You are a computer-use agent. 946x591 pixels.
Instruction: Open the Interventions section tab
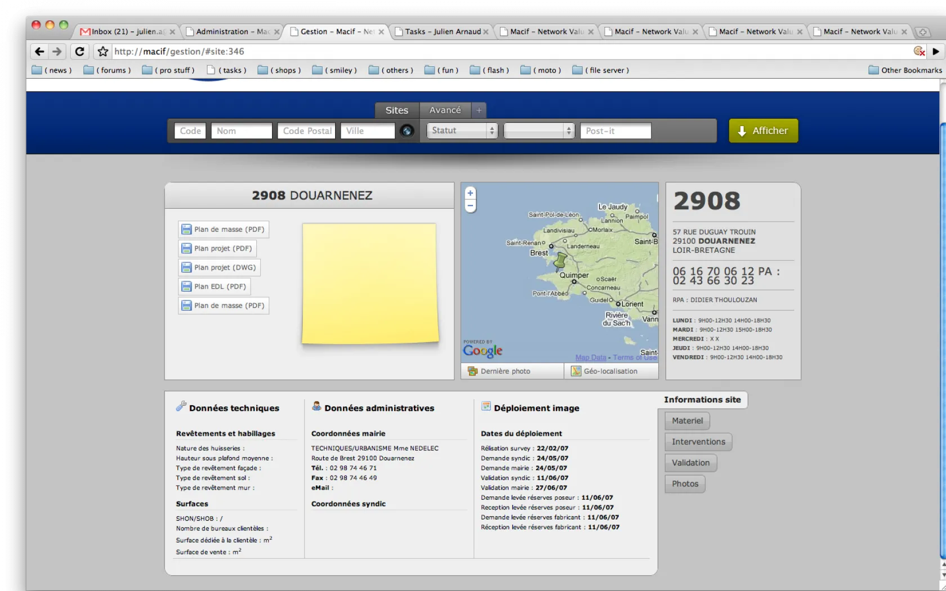coord(698,442)
